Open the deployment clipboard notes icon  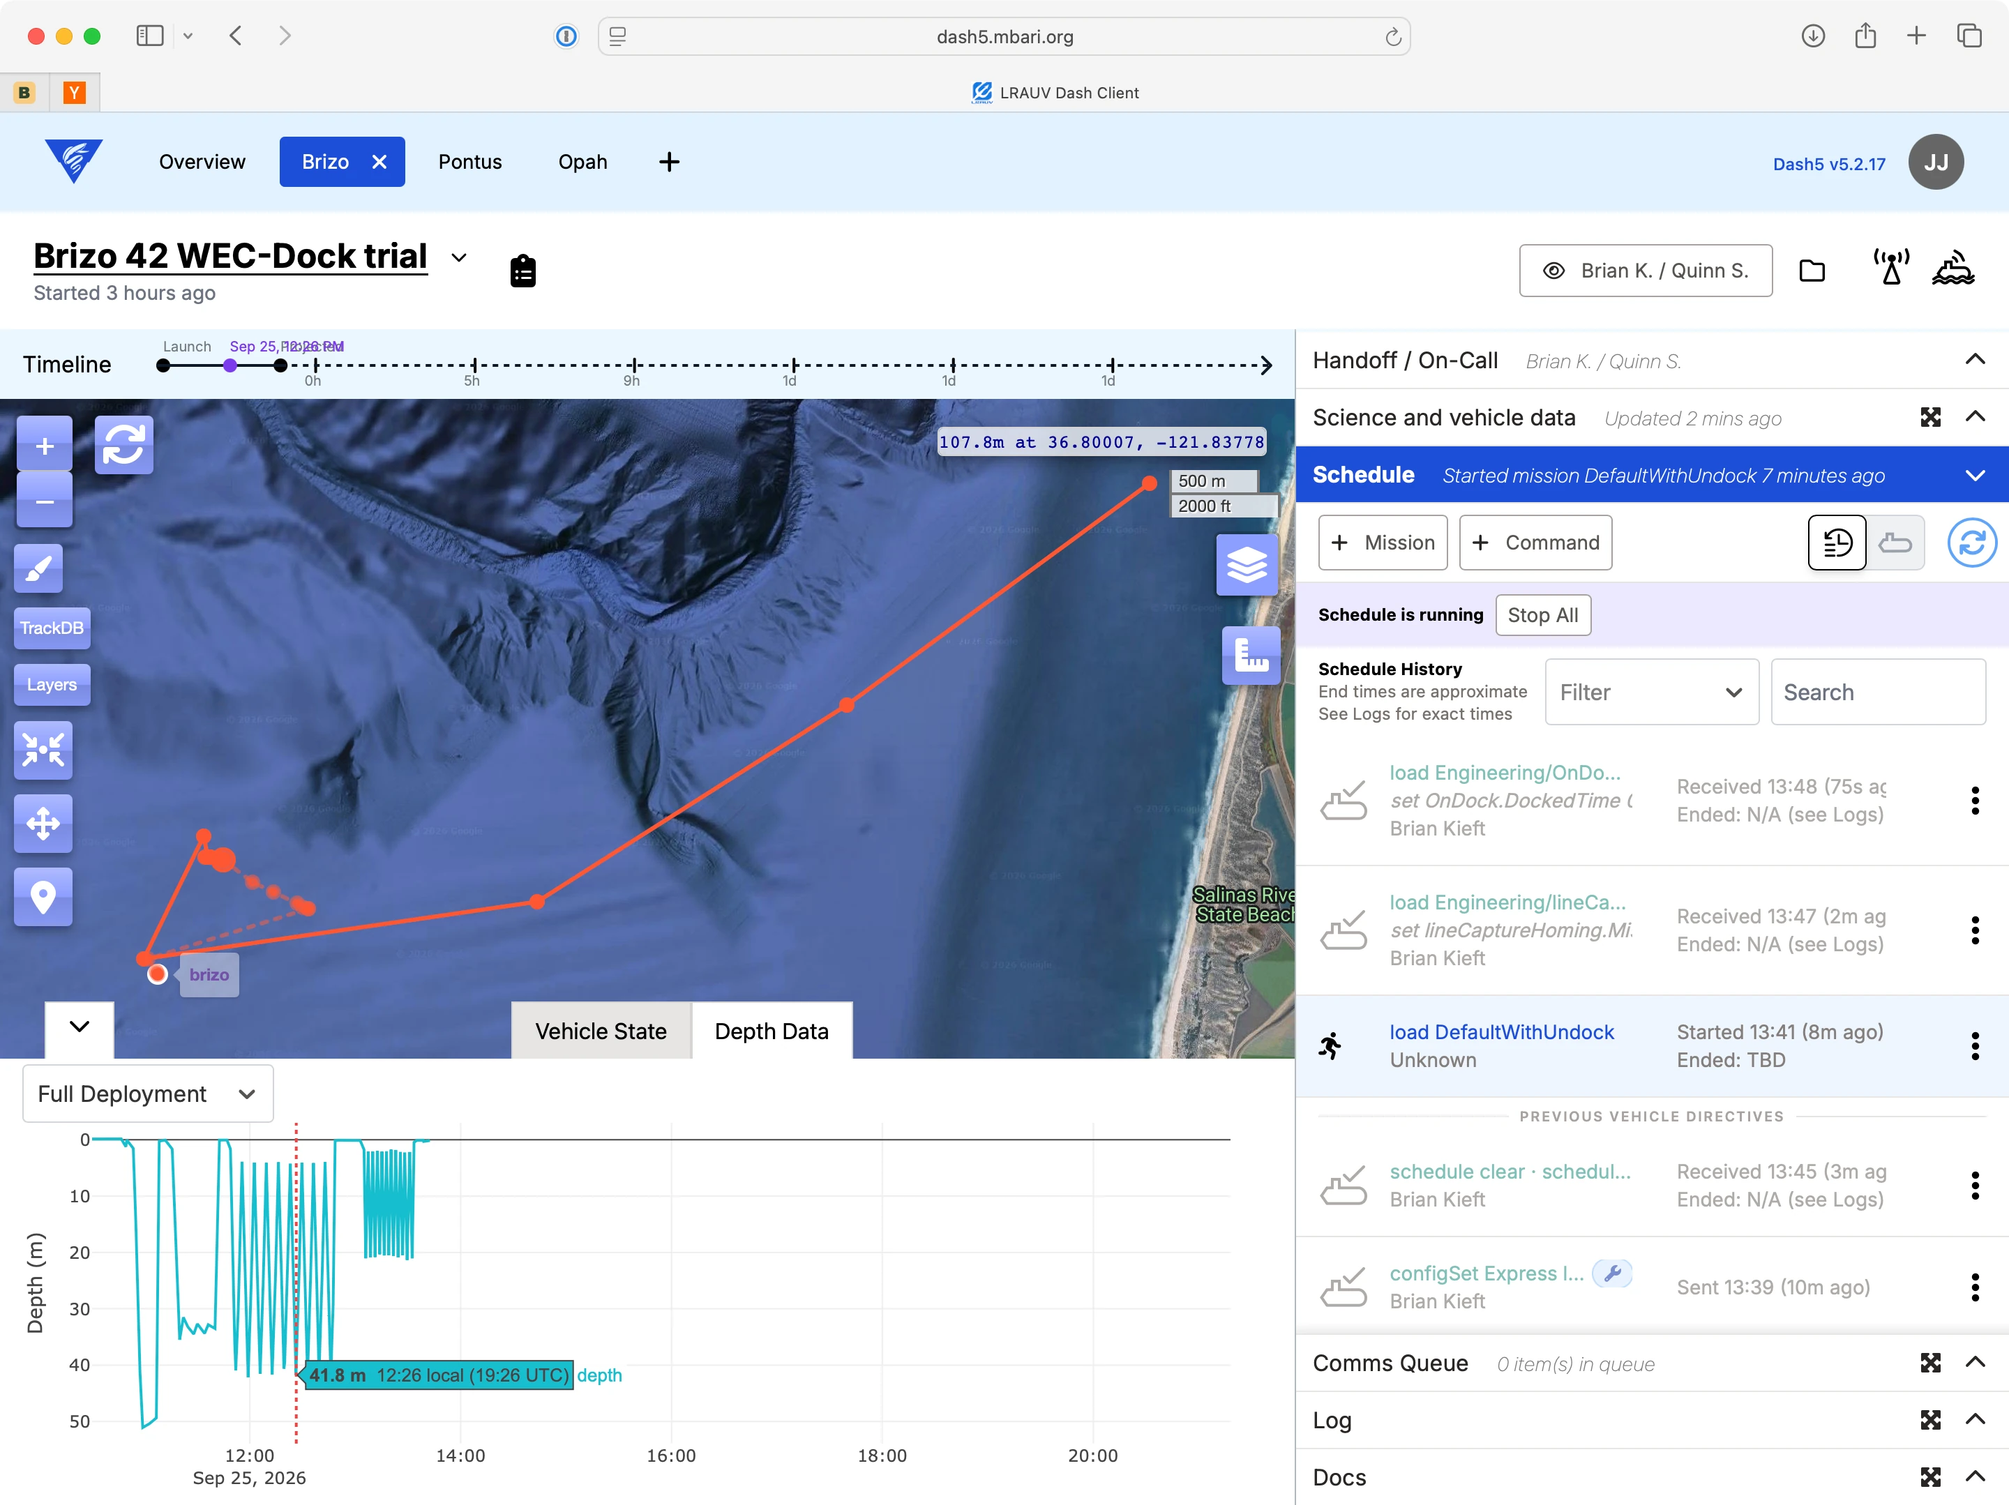tap(523, 271)
